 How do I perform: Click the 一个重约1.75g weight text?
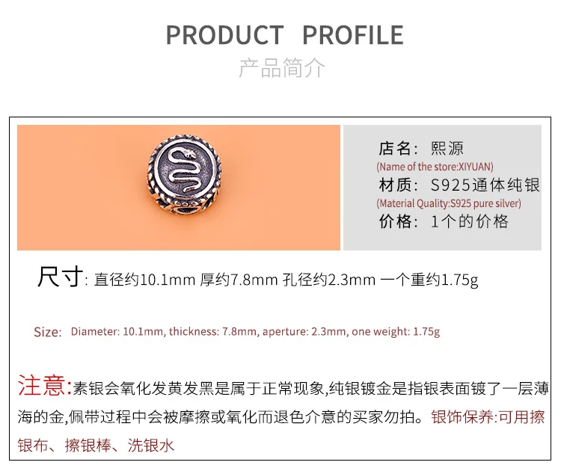pos(429,280)
